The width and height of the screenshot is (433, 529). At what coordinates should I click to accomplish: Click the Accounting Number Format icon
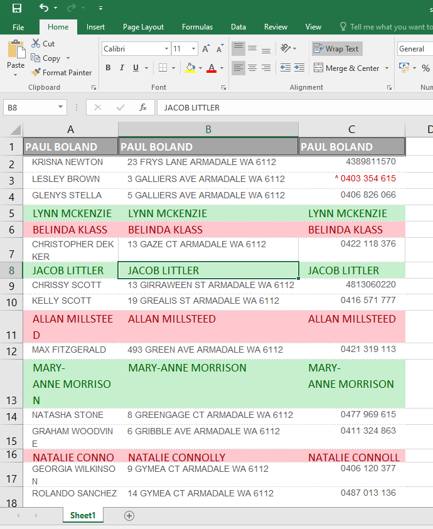(x=404, y=68)
